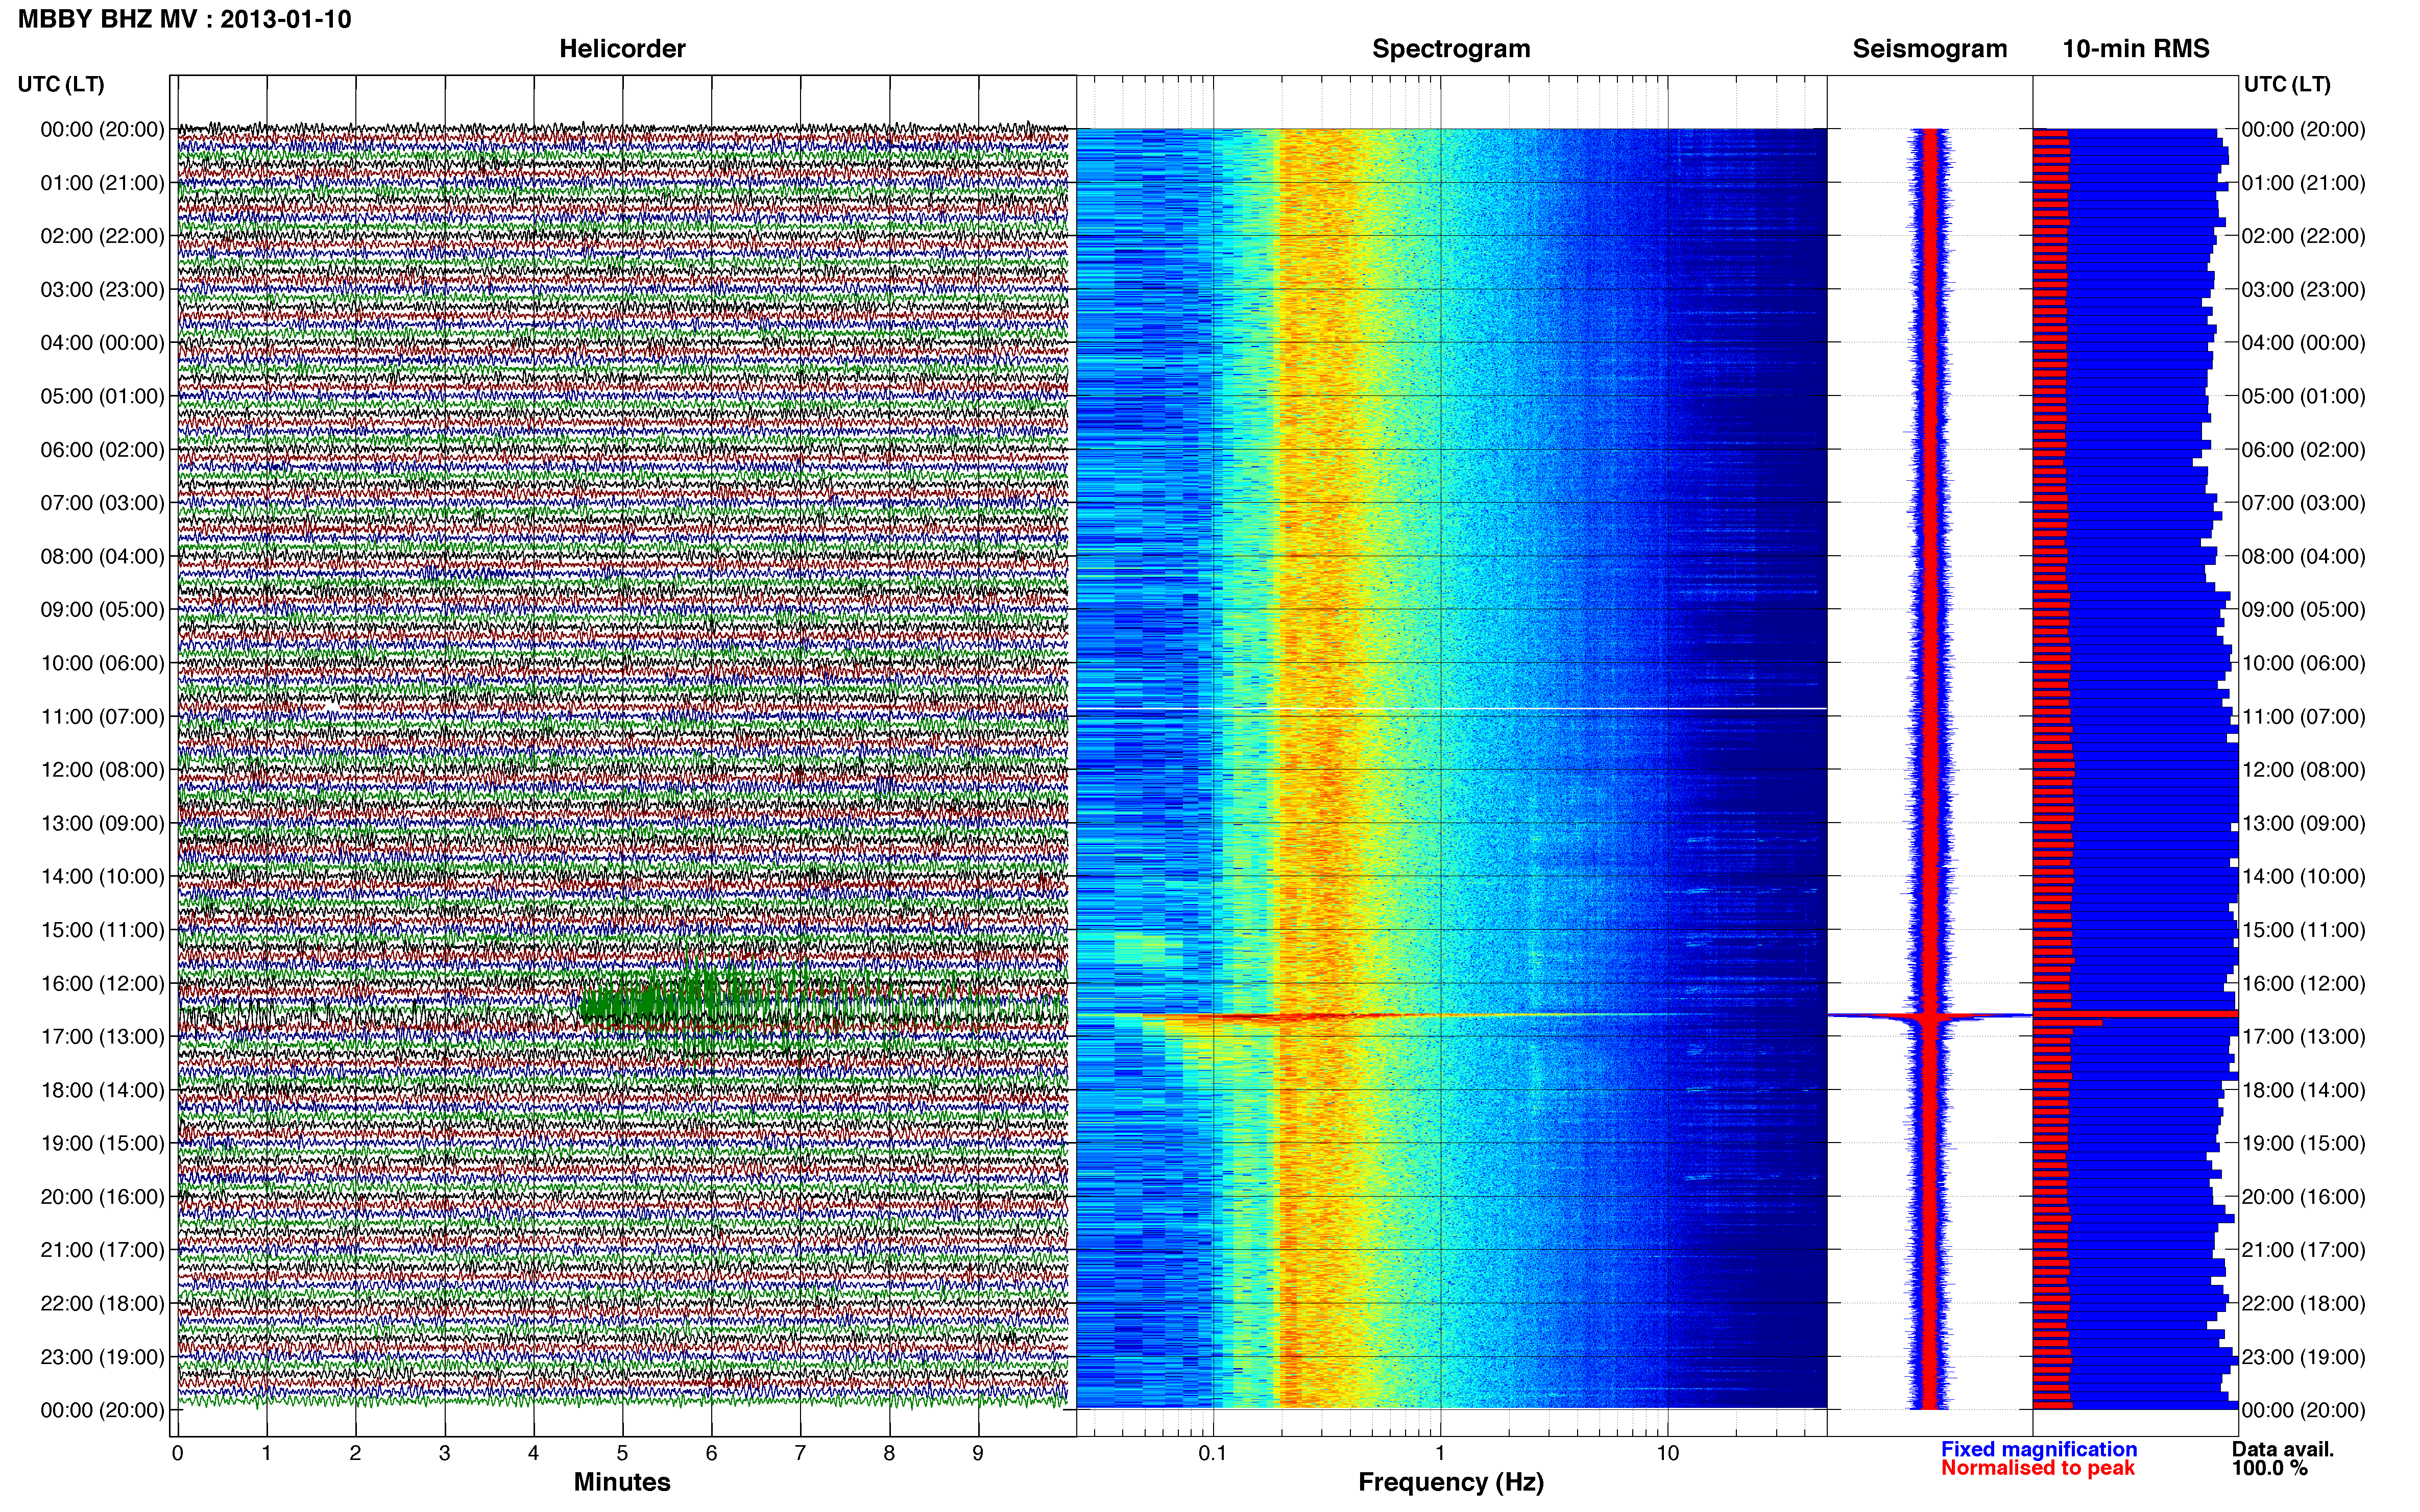
Task: Click RMS-side time label 22:00 (18:00)
Action: 2303,1303
